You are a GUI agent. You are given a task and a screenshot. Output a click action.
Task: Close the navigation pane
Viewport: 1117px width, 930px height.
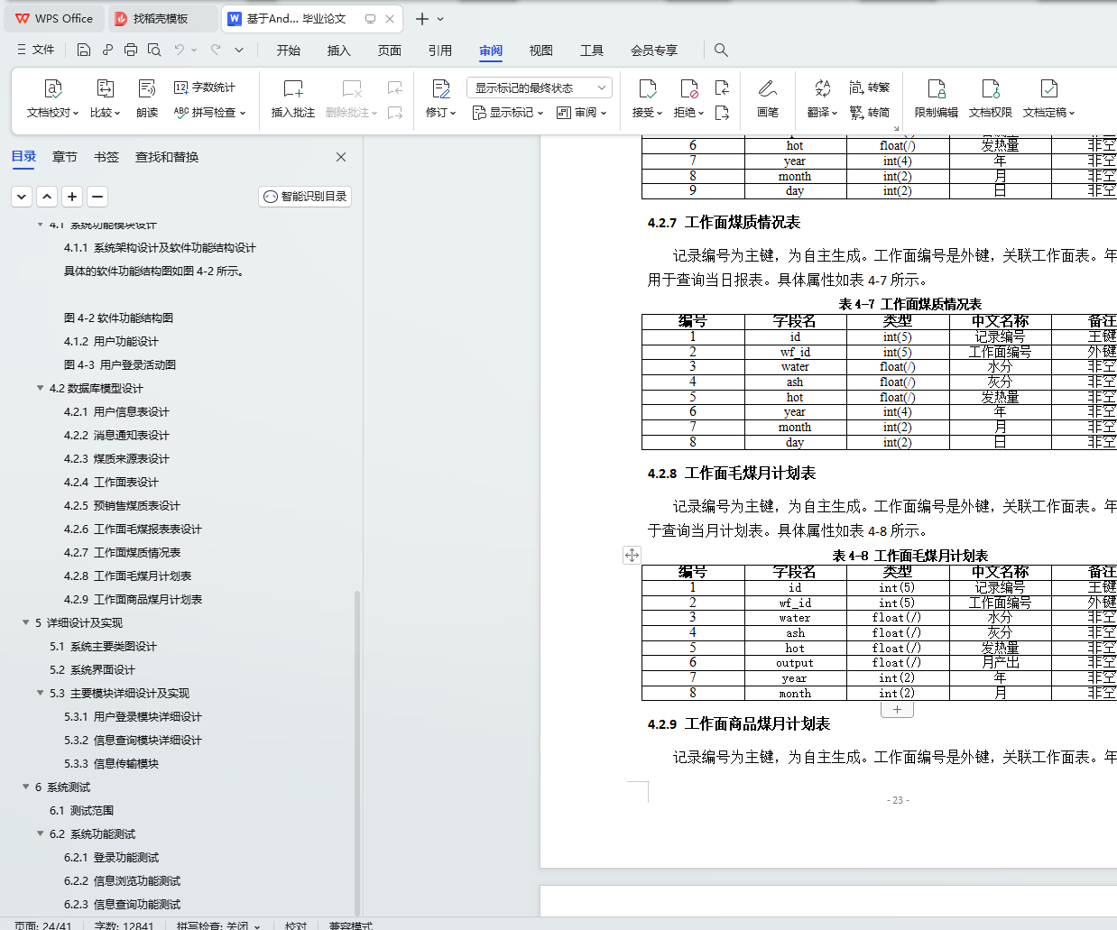tap(341, 157)
